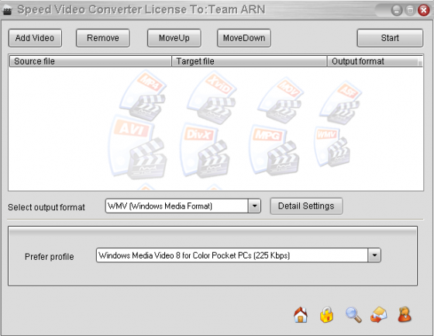
Task: Open Detail Settings
Action: click(306, 206)
